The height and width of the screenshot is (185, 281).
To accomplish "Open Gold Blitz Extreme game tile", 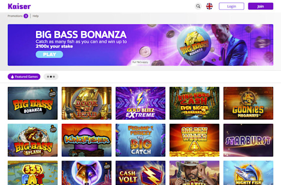I will click(141, 103).
